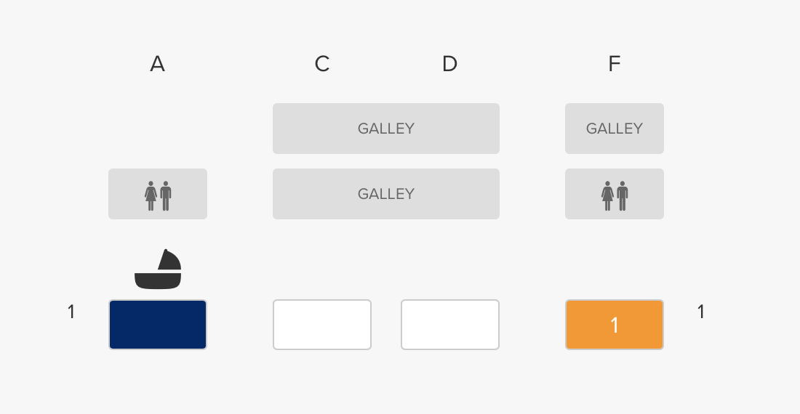800x414 pixels.
Task: Click column header D
Action: (449, 64)
